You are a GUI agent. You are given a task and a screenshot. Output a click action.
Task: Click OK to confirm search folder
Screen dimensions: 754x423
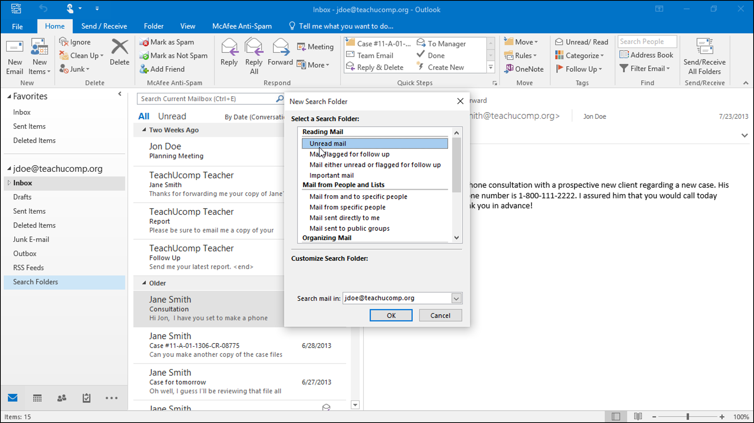[391, 315]
